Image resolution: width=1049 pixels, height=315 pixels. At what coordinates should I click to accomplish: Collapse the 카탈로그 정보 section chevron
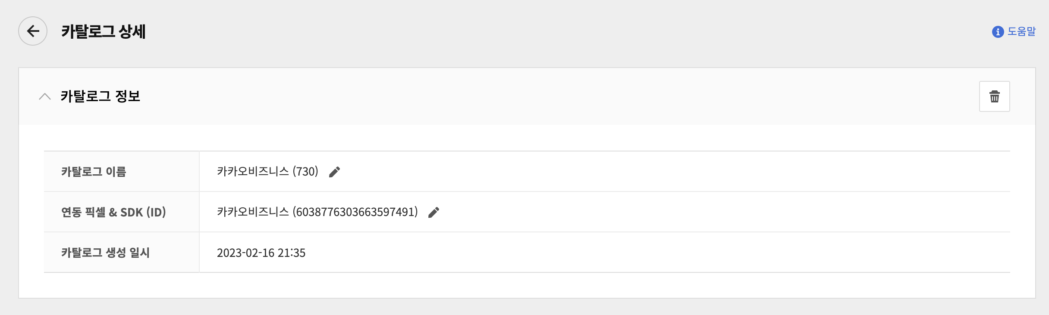[x=45, y=96]
